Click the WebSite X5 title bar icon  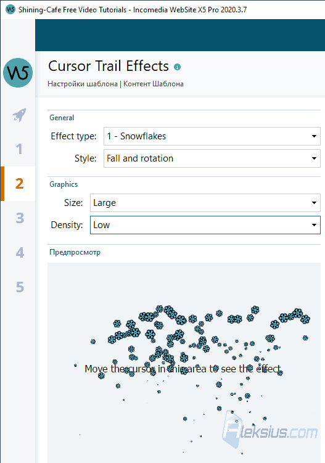(10, 9)
